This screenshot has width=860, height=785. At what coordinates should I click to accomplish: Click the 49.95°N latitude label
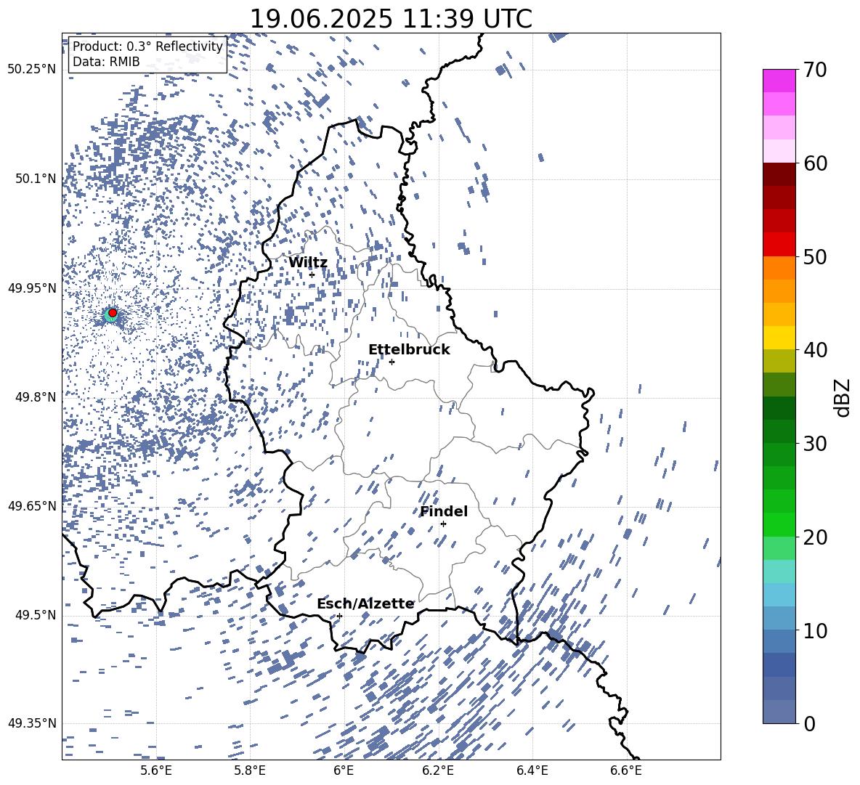(32, 288)
